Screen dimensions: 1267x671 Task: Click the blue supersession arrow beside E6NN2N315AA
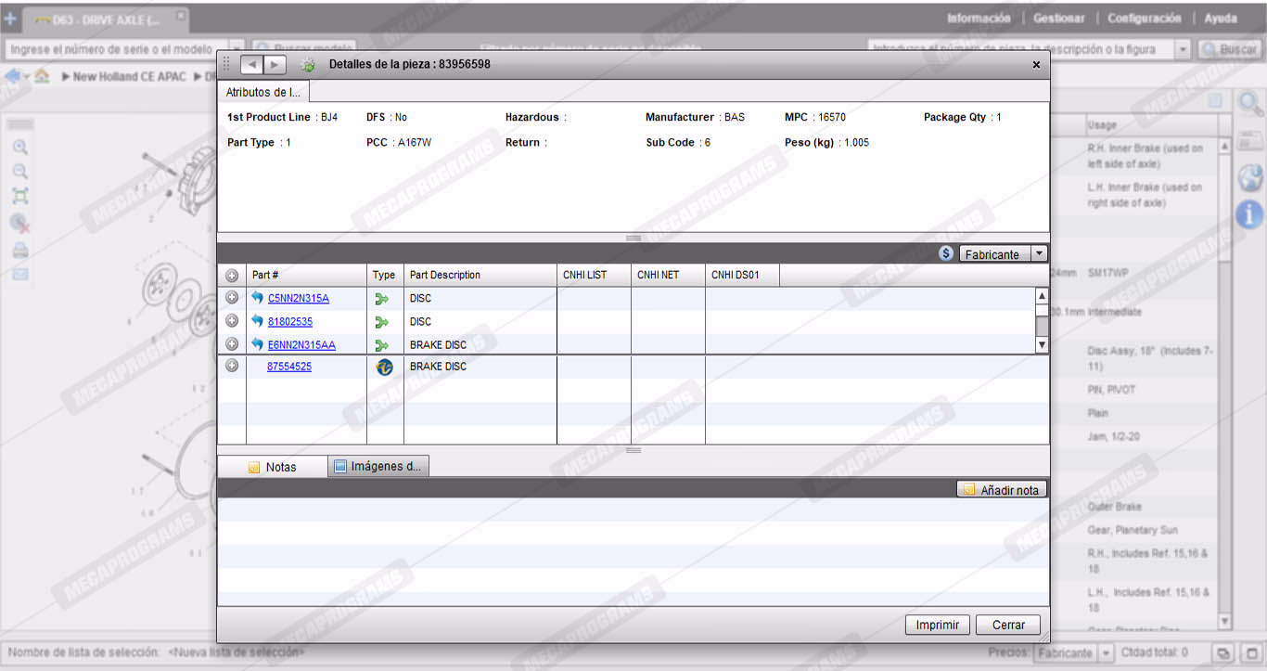(257, 344)
